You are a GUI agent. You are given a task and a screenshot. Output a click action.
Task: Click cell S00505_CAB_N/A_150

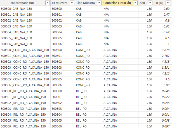(25, 38)
